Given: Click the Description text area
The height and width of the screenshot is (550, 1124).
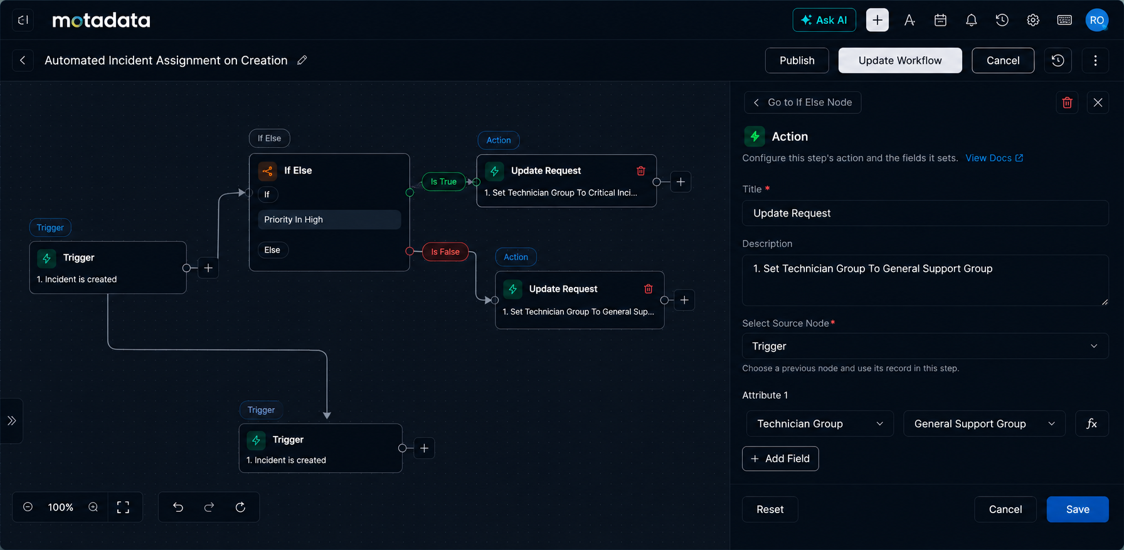Looking at the screenshot, I should pos(925,280).
